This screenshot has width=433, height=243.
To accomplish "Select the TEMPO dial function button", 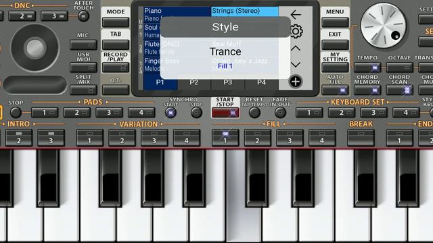I will [x=367, y=67].
